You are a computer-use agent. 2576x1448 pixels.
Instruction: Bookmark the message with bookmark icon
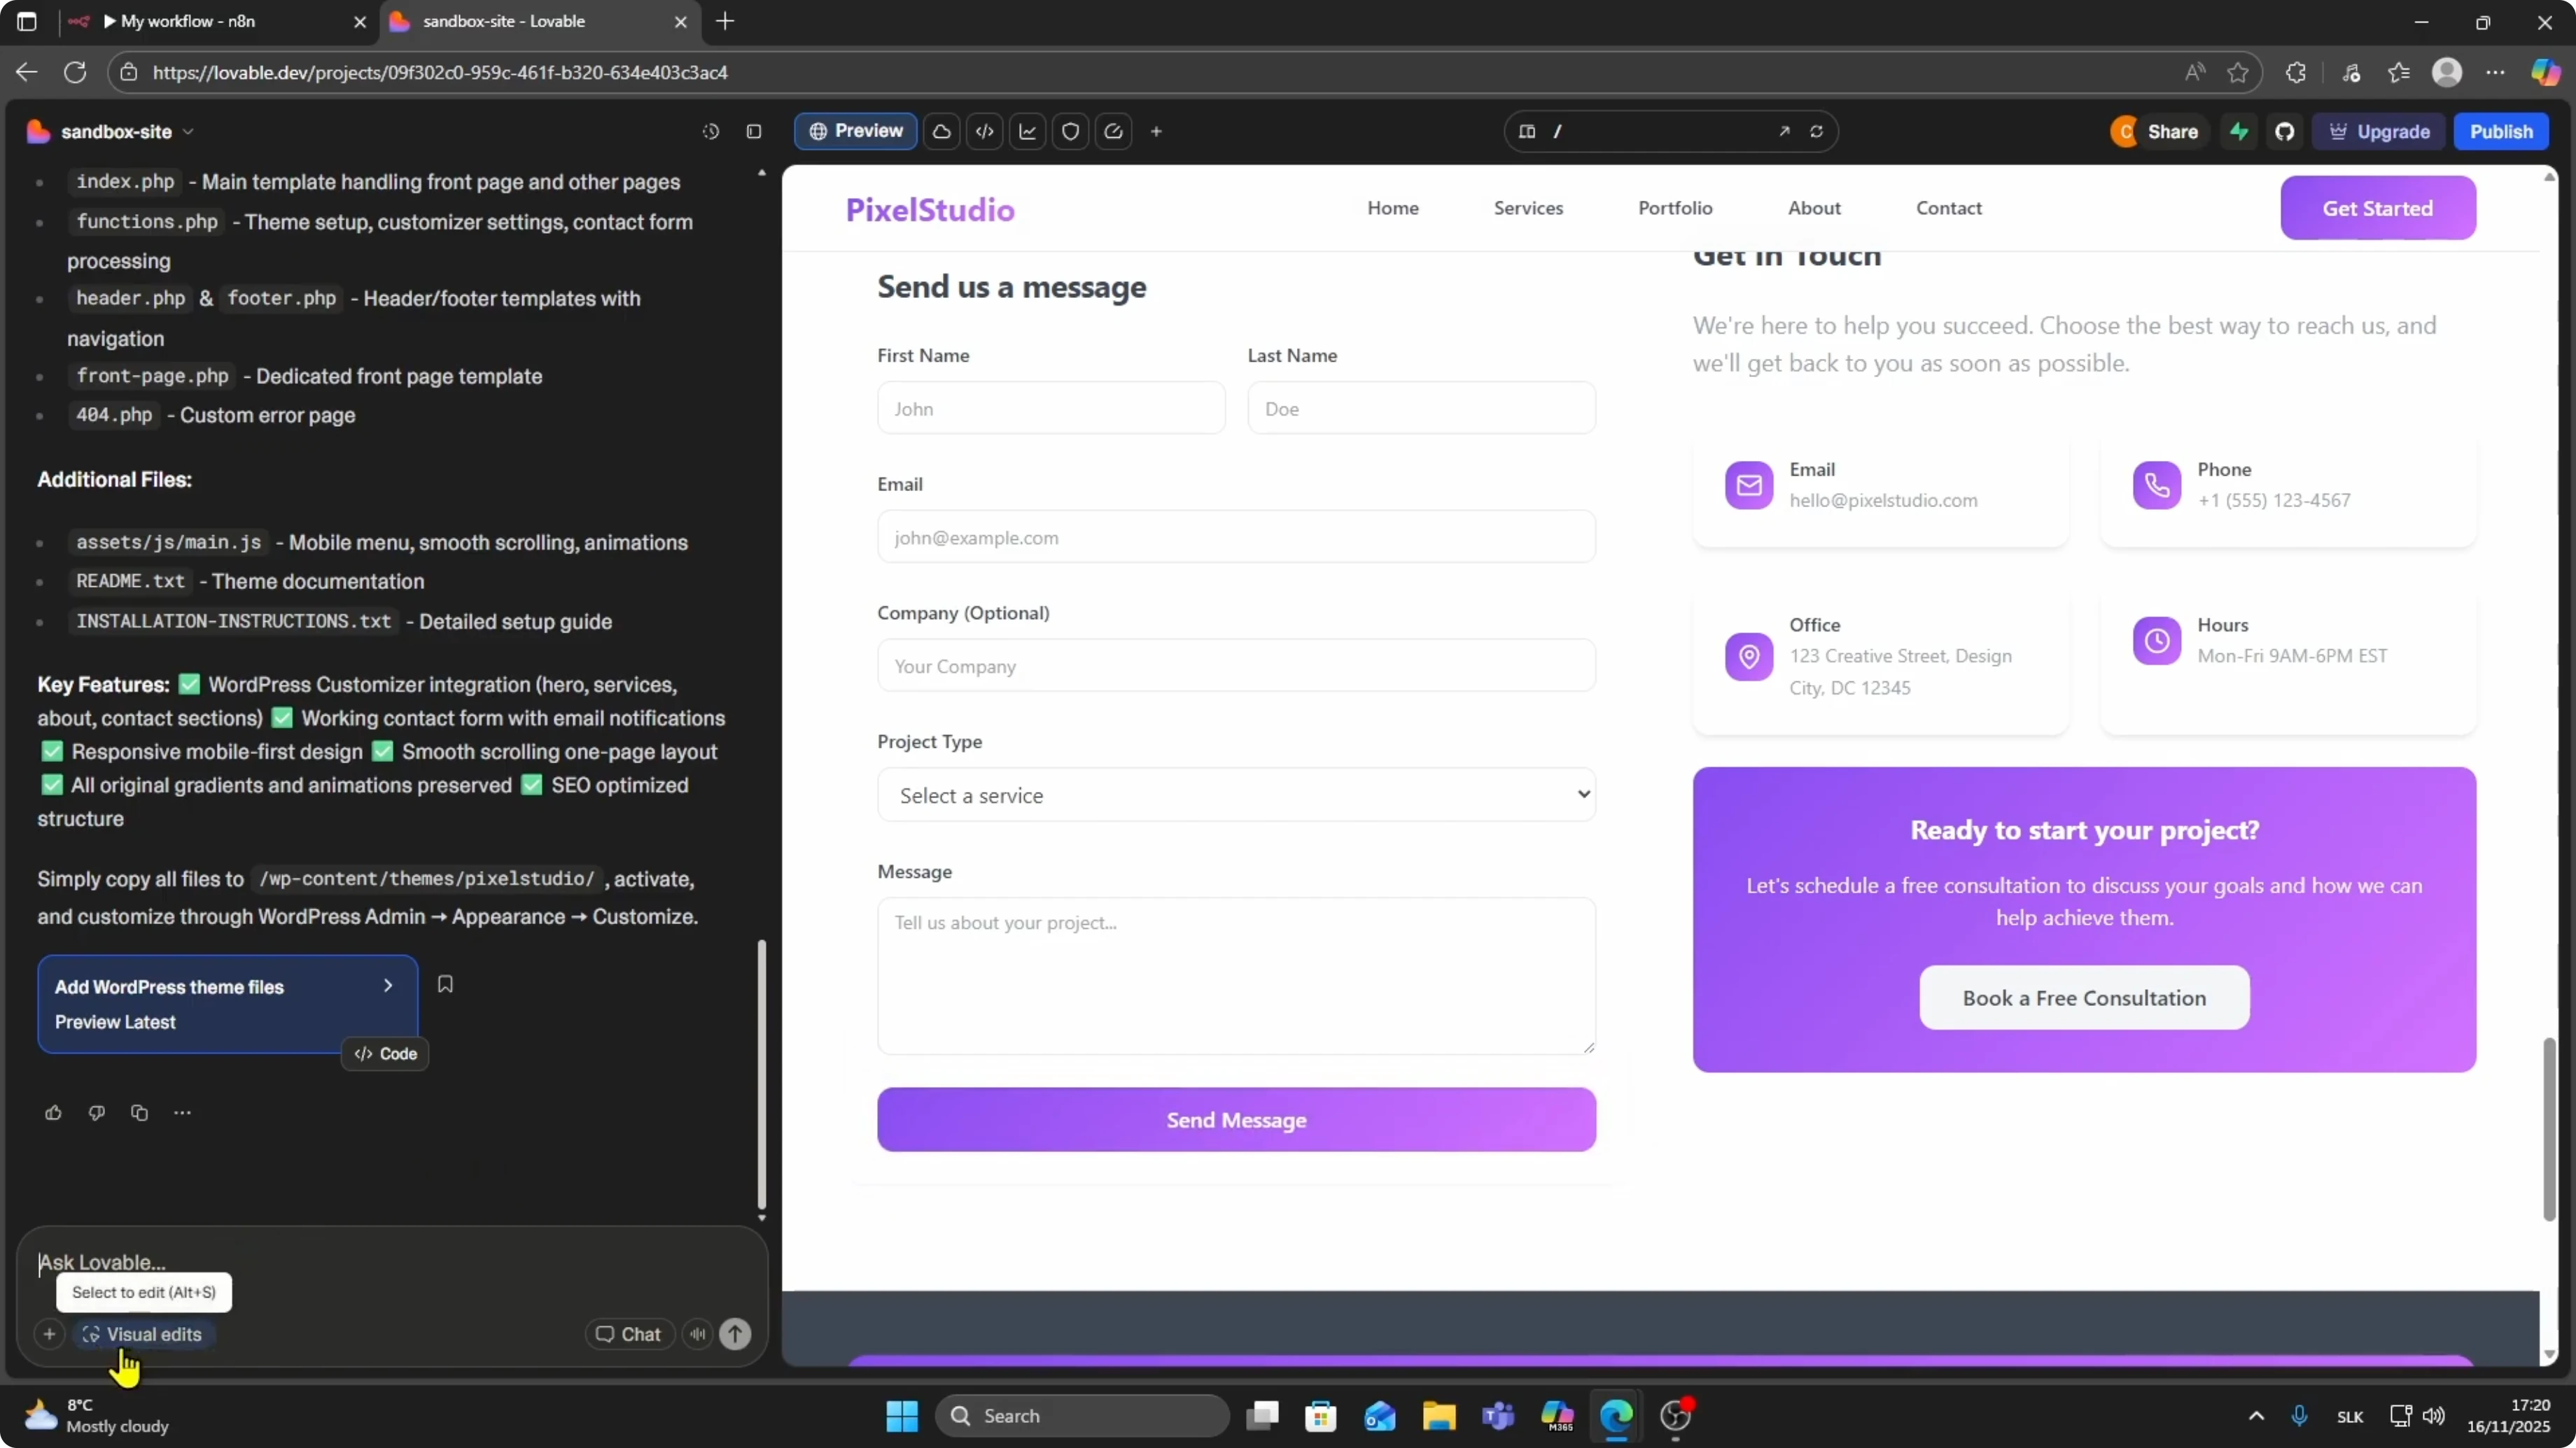click(x=446, y=984)
